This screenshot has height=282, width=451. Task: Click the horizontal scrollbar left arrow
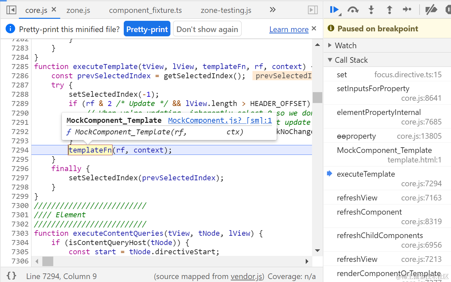point(37,262)
